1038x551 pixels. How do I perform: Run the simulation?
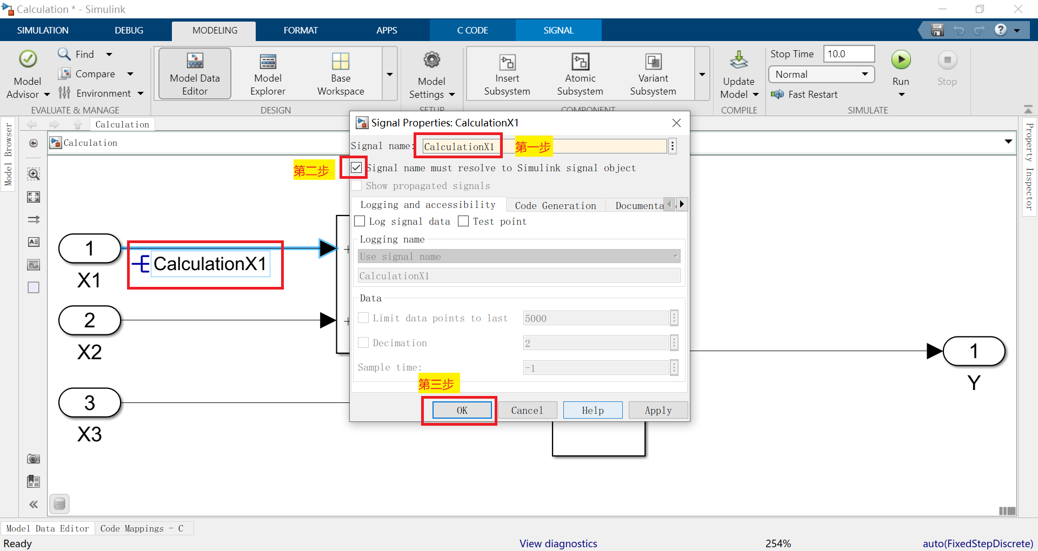901,61
